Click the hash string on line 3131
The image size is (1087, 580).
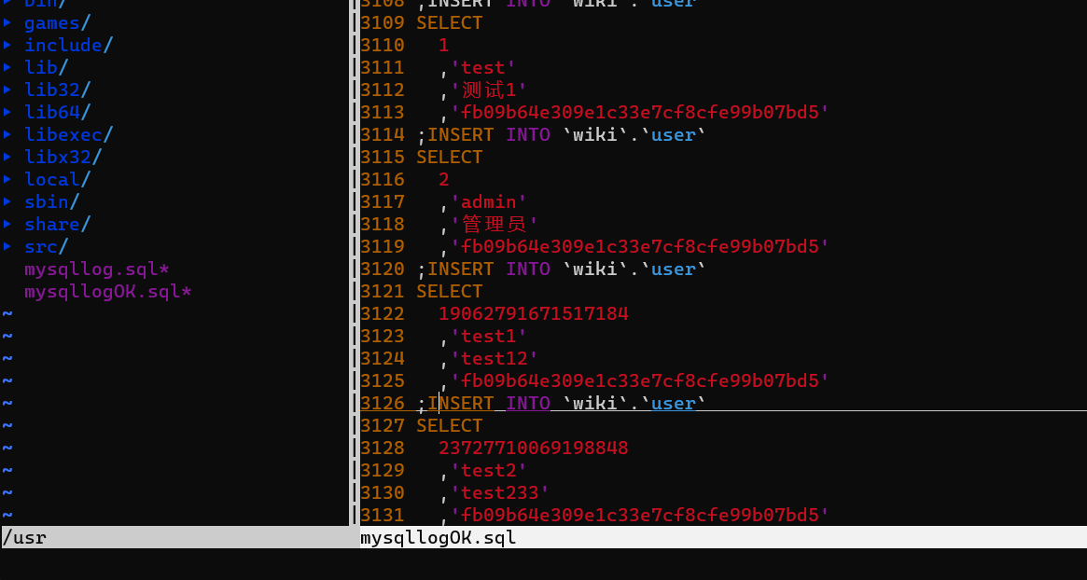(640, 516)
